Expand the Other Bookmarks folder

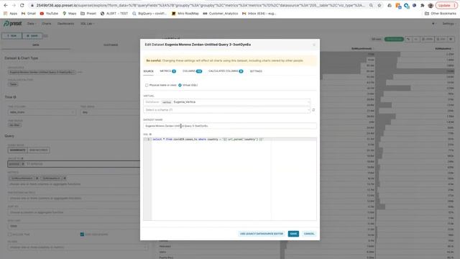(441, 14)
